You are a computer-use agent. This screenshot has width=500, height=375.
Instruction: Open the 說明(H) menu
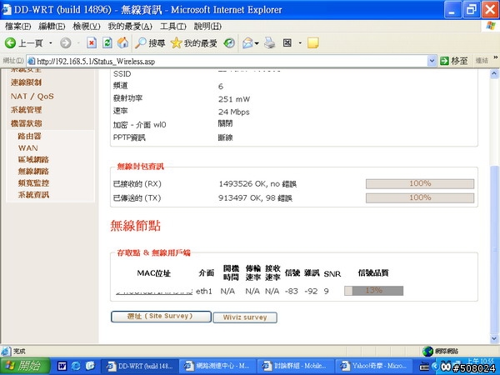point(207,26)
